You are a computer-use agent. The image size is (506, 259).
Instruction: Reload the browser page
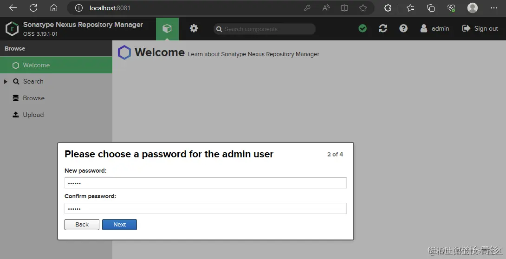pos(33,8)
